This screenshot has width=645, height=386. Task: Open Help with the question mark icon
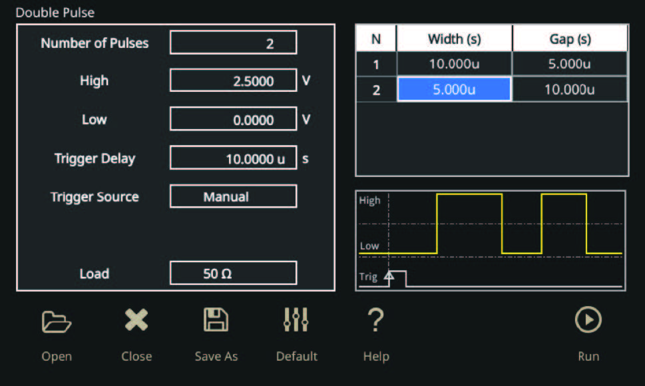[x=375, y=321]
